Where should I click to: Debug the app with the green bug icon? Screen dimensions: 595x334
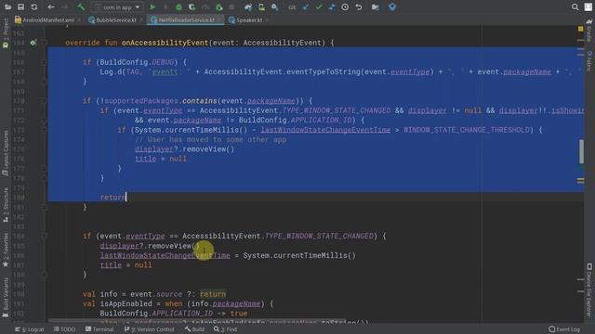coord(178,7)
